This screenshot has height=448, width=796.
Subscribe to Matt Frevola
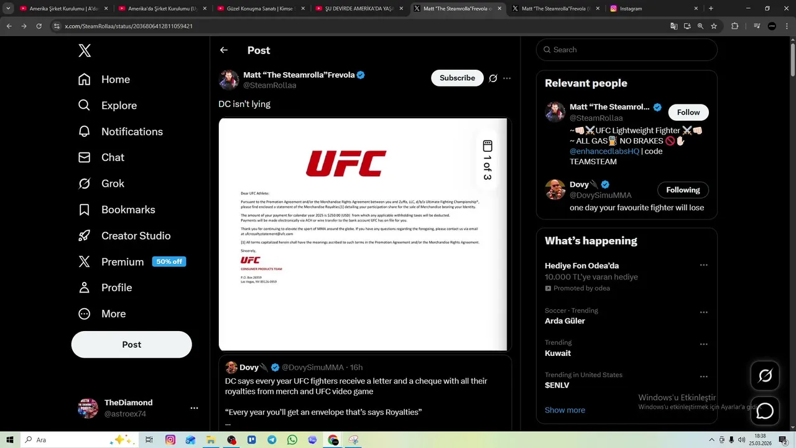[x=457, y=78]
